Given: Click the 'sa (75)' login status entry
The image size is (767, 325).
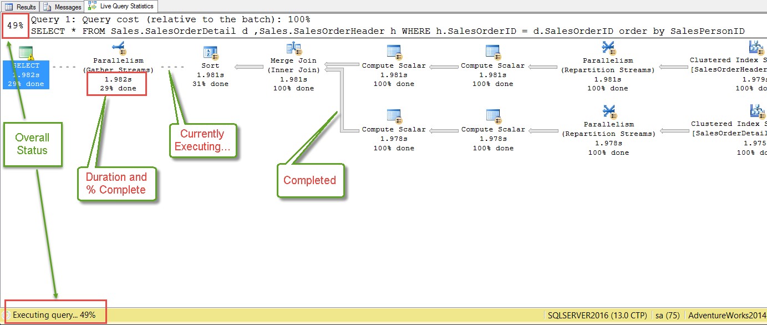Looking at the screenshot, I should tap(667, 316).
